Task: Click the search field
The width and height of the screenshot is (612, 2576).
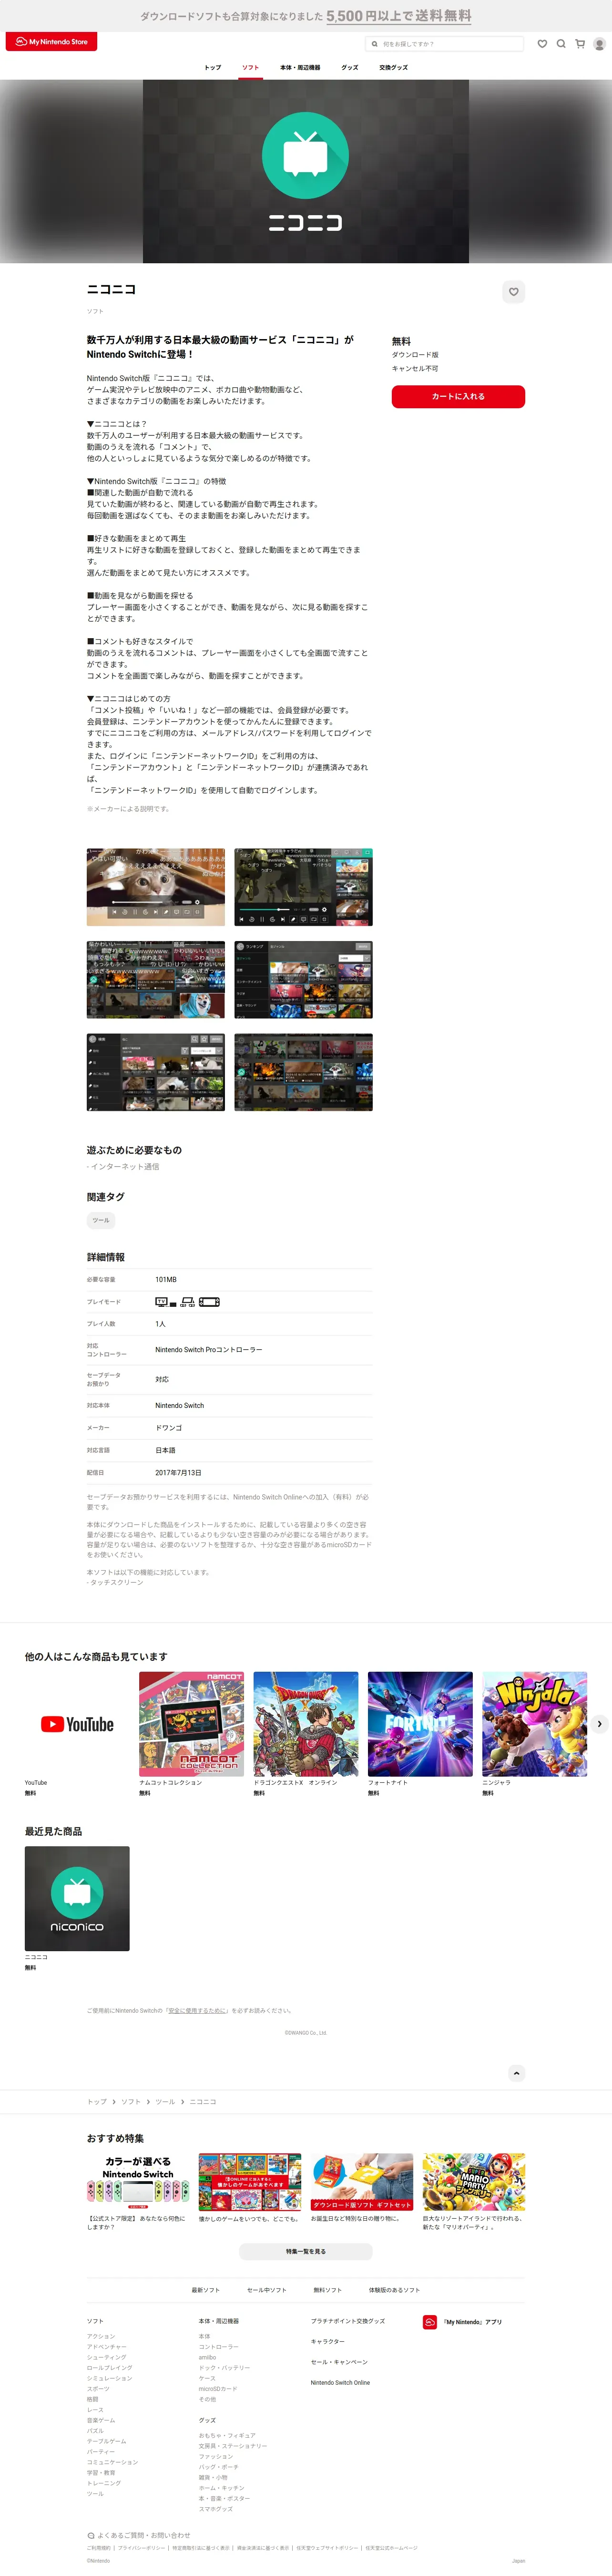Action: pyautogui.click(x=444, y=44)
